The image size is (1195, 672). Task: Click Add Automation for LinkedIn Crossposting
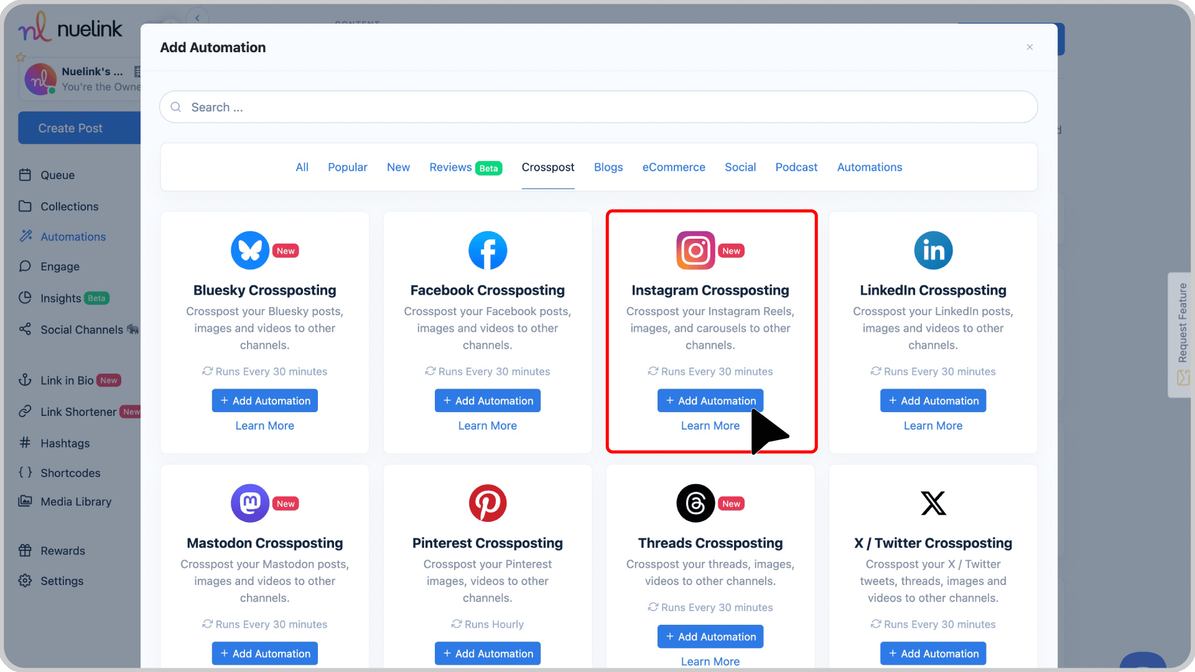(933, 400)
